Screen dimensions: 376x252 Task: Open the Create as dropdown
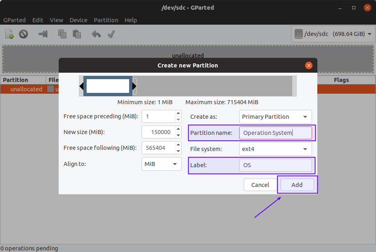coord(275,117)
